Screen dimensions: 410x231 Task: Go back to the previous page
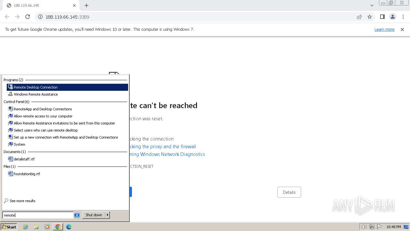7,17
